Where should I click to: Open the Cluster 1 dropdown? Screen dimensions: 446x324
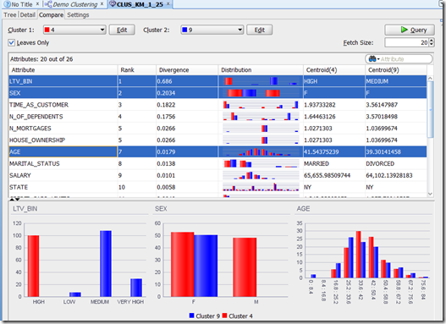102,30
